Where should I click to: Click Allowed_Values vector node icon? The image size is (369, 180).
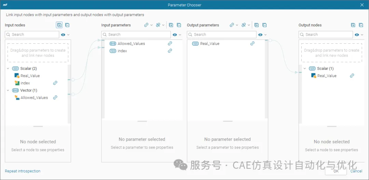(17, 97)
